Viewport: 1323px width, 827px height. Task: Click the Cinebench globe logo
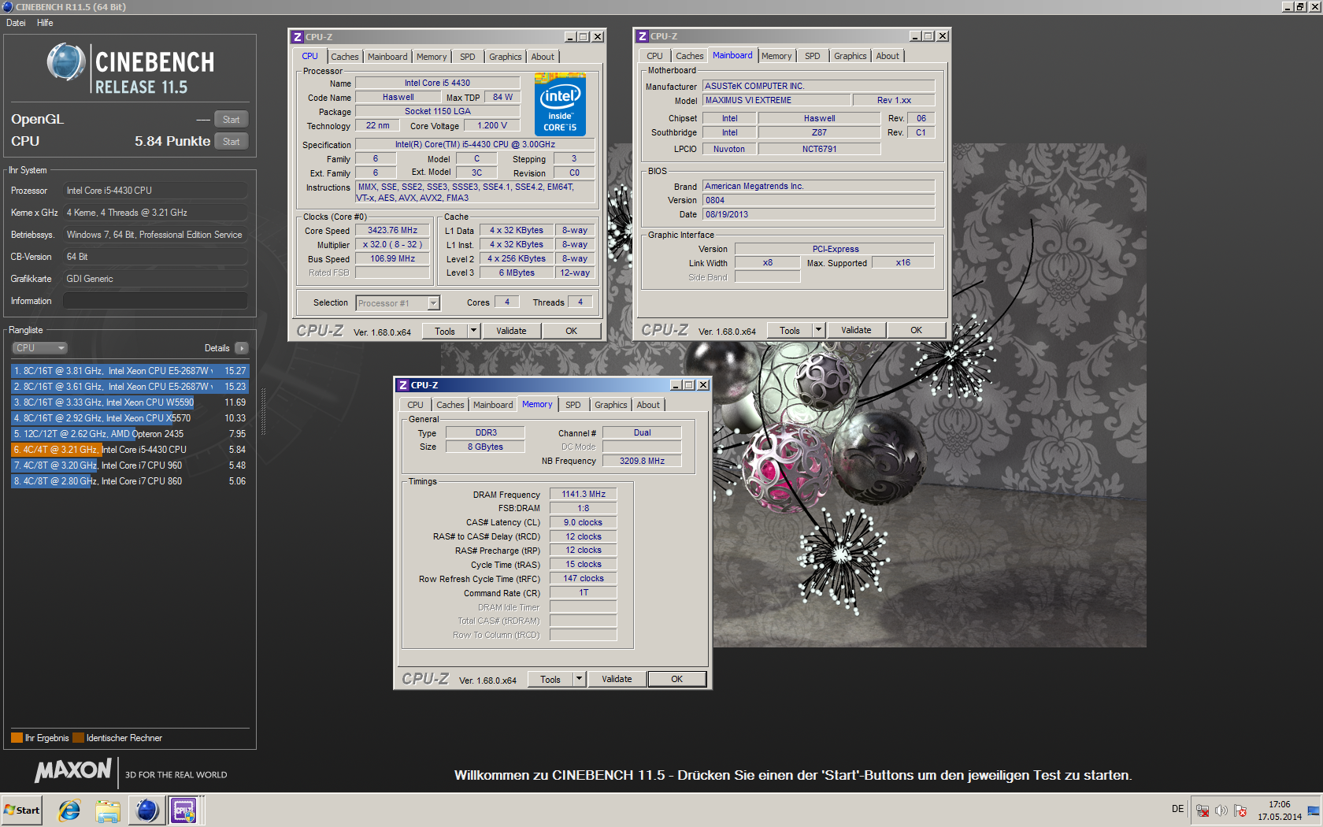point(66,62)
